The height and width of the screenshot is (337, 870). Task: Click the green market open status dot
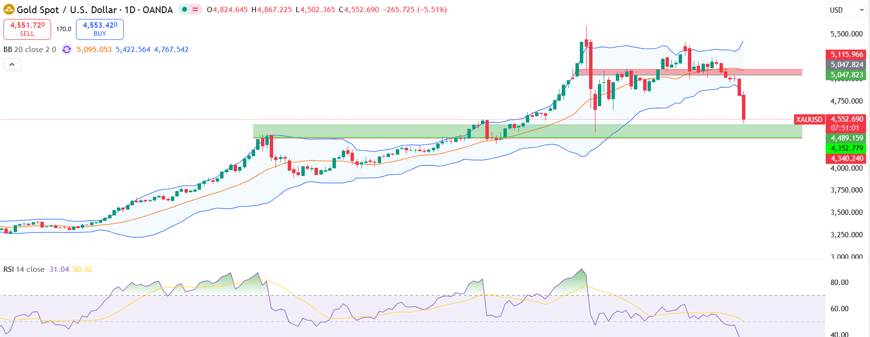point(185,9)
